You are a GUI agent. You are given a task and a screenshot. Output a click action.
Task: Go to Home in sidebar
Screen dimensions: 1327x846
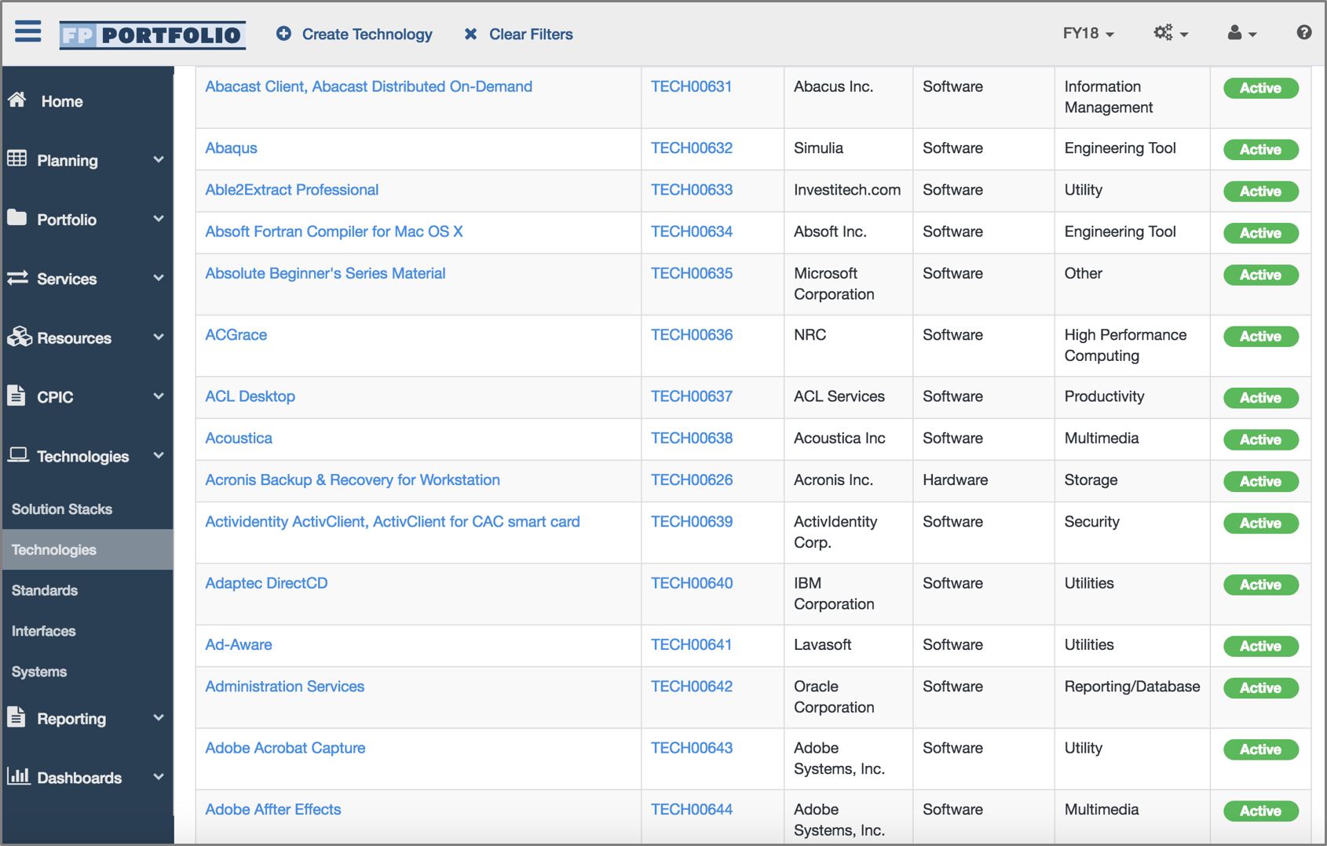click(62, 101)
